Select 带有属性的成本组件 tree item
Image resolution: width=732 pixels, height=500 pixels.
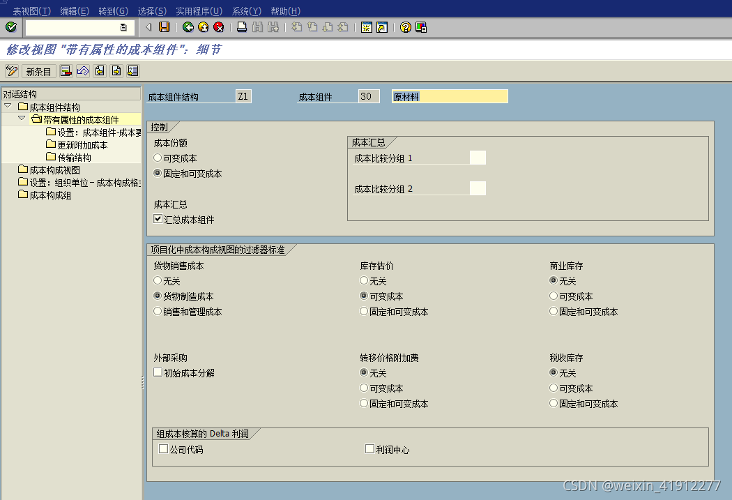(x=81, y=119)
